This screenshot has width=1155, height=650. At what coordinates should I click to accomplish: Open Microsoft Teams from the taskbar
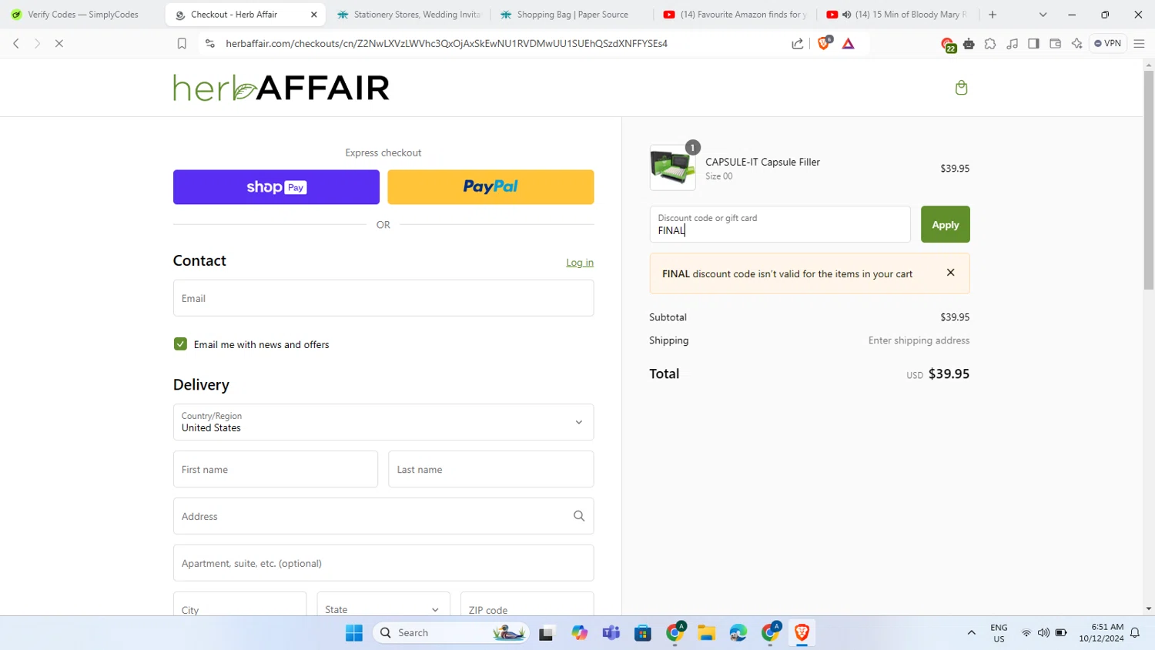(611, 633)
